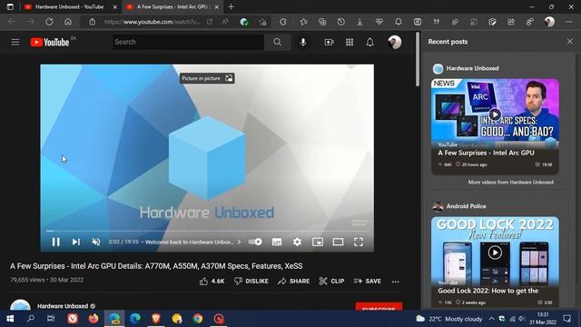Close the Hardware Unboxed - YouTube tab

(115, 7)
